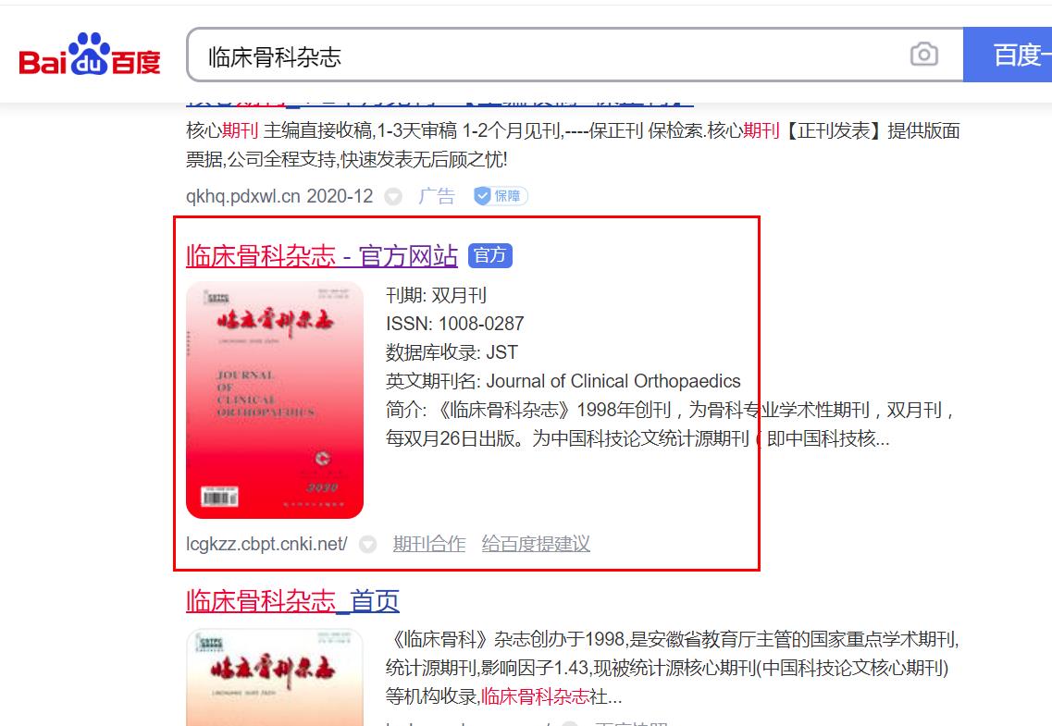This screenshot has height=726, width=1052.
Task: Click the lcgkzz.cbpt.cnki.net URL
Action: click(266, 544)
